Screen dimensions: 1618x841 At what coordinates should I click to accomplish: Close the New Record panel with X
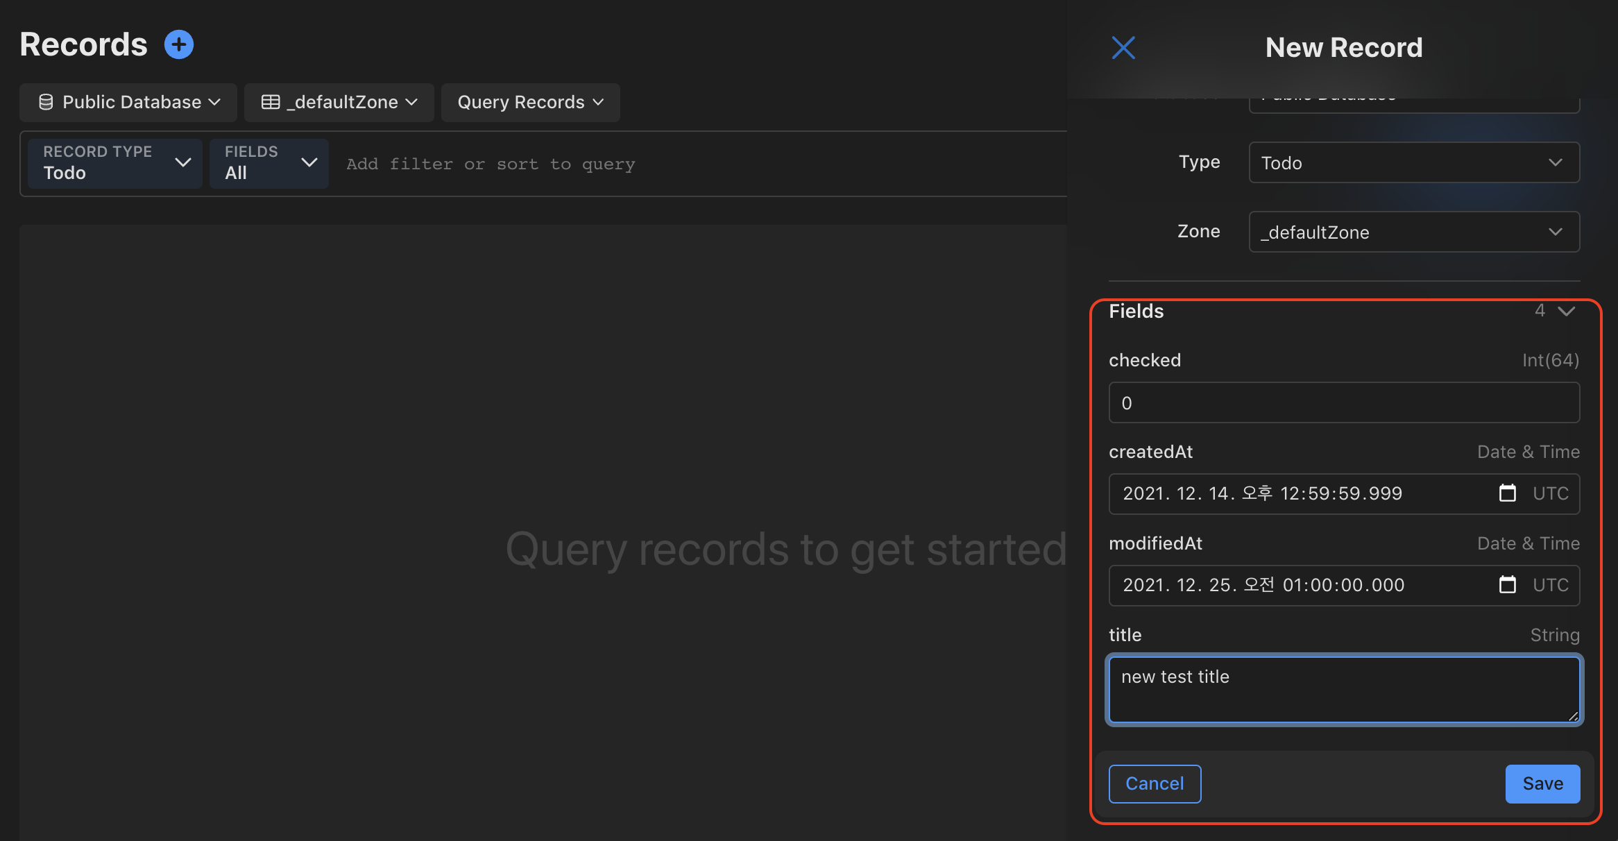1123,48
